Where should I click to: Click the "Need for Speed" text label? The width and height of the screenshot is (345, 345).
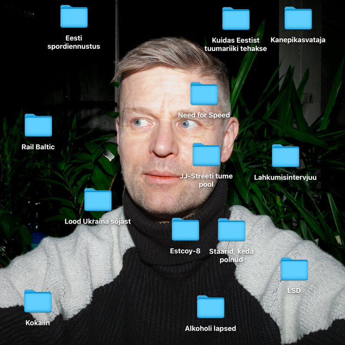coord(204,115)
